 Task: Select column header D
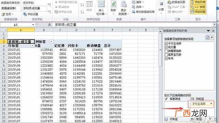click(76, 30)
